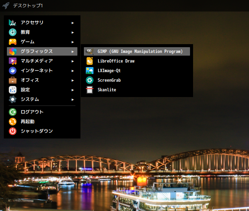
Task: Click the Skanlite scanner icon
Action: (x=90, y=90)
